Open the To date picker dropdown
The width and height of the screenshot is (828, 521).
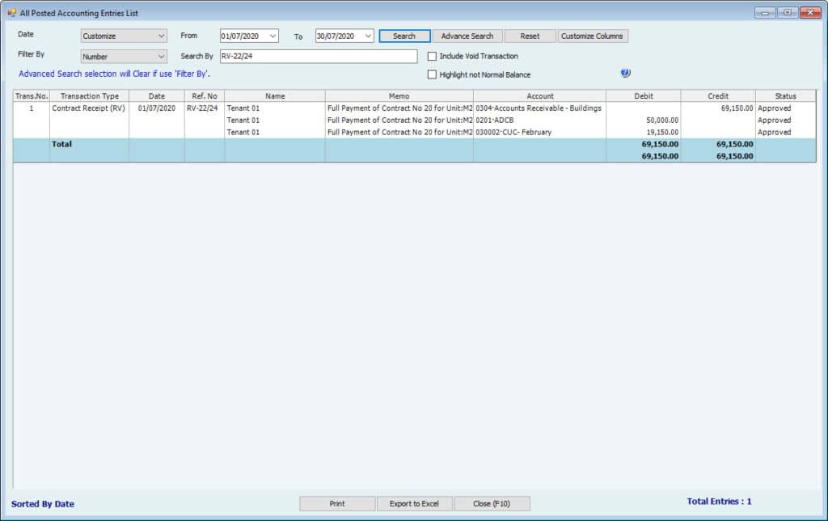(368, 36)
